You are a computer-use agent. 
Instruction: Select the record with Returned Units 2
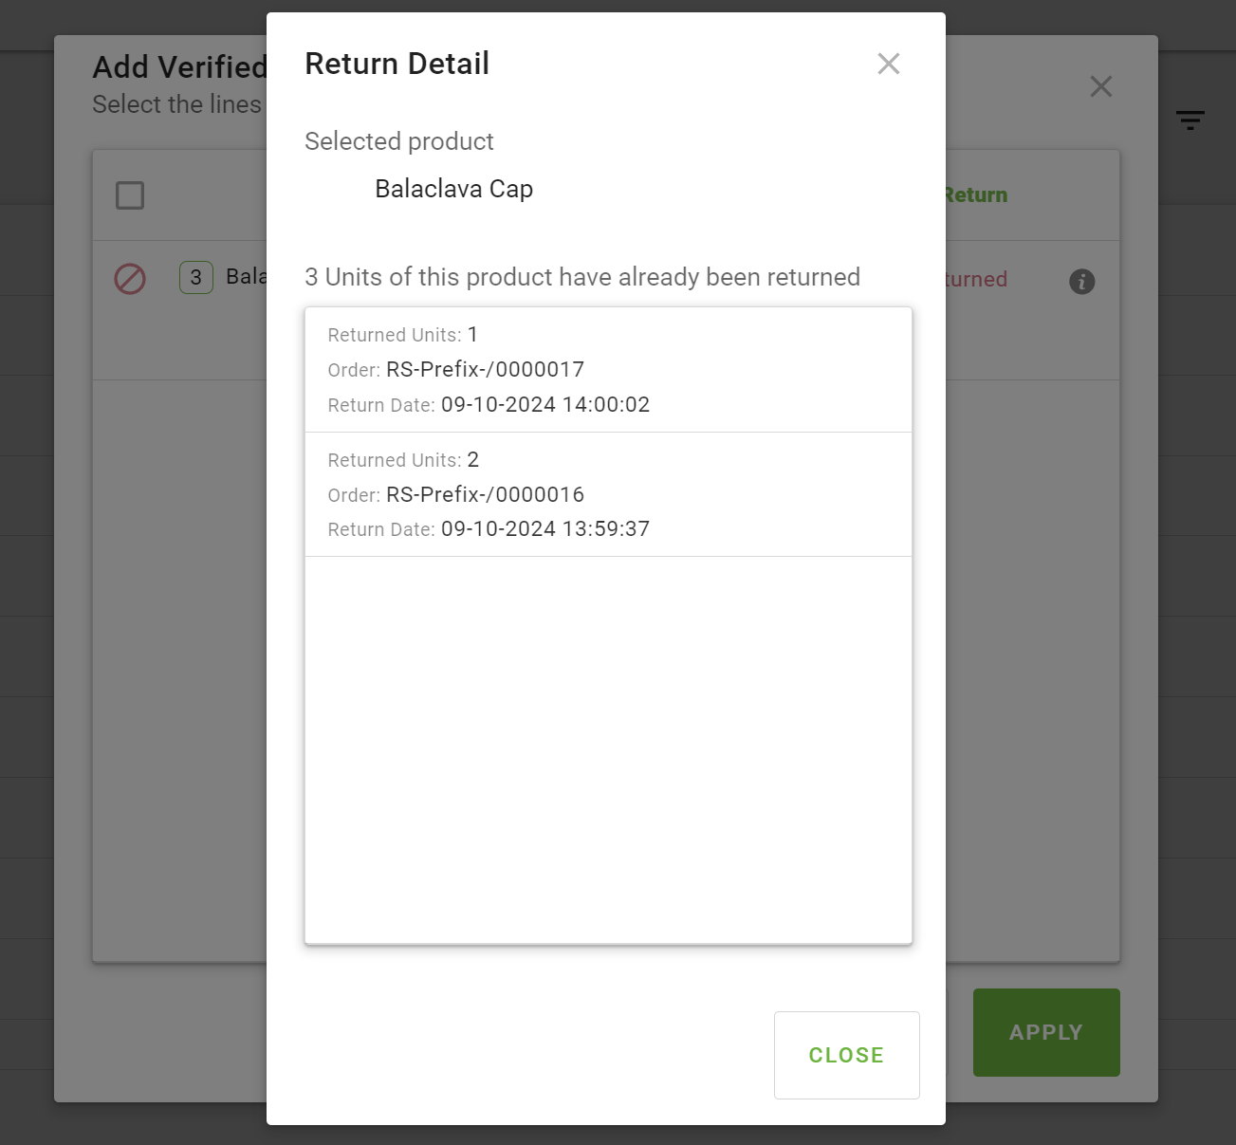click(x=608, y=494)
